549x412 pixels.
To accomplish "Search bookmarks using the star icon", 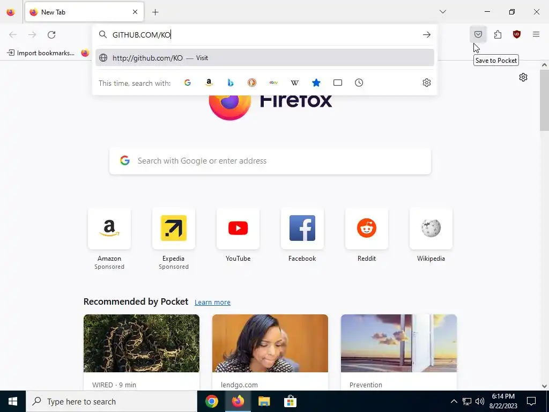I will (x=316, y=83).
